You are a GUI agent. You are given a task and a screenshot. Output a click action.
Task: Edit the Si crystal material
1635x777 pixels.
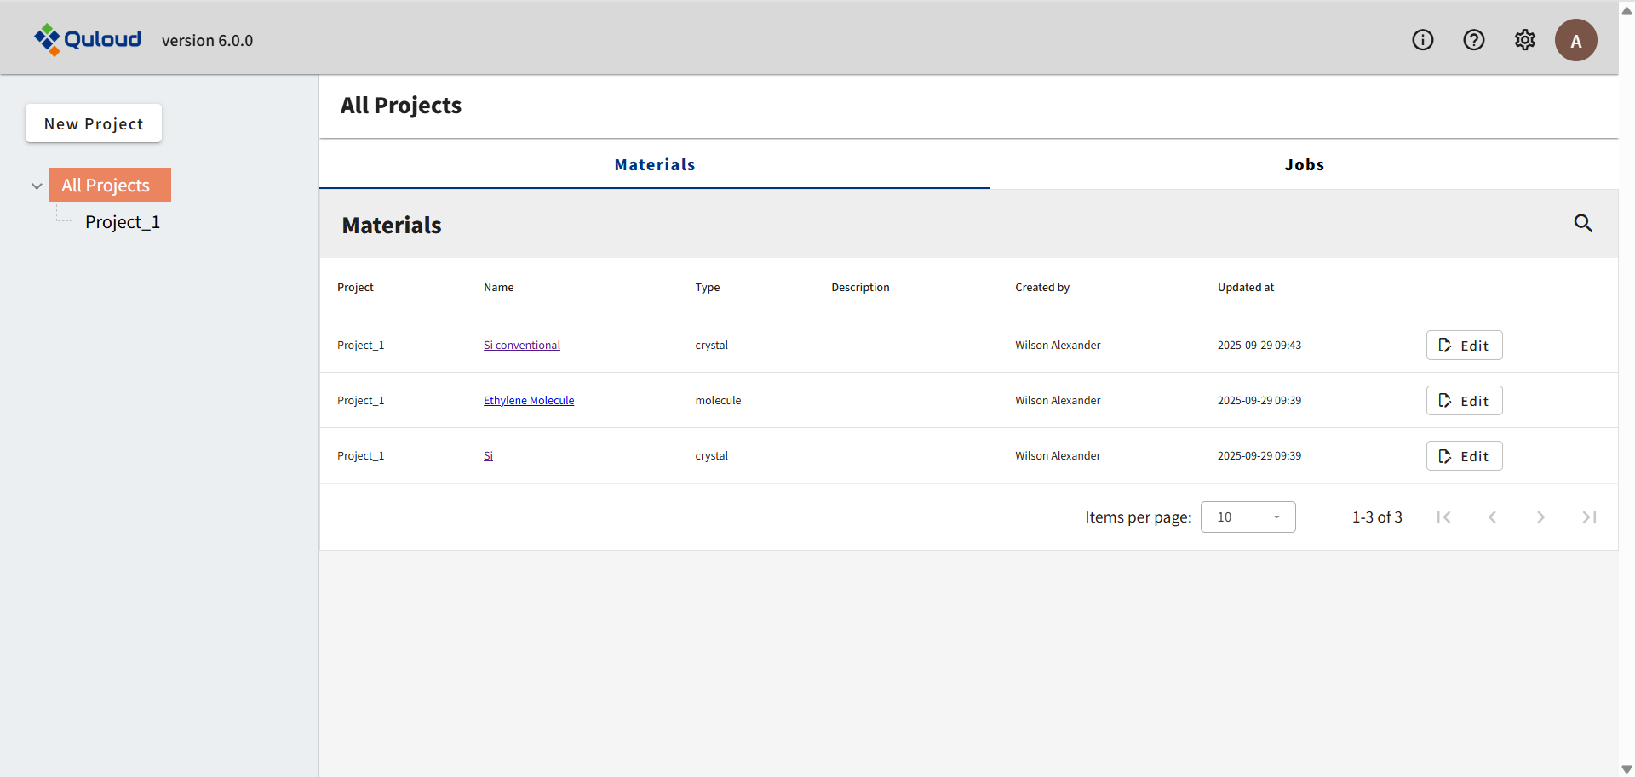1464,456
